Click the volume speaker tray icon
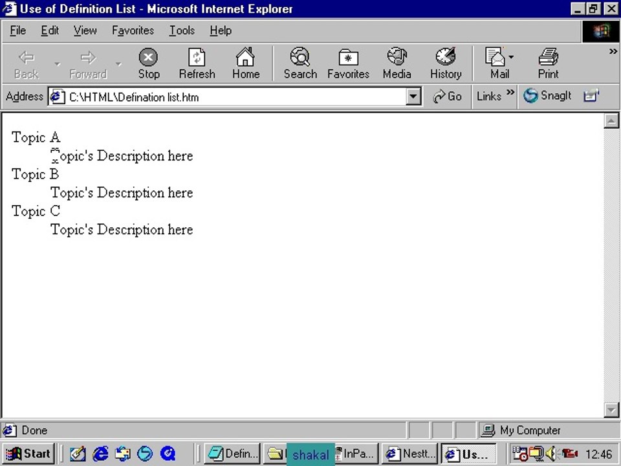The width and height of the screenshot is (621, 466). [551, 454]
